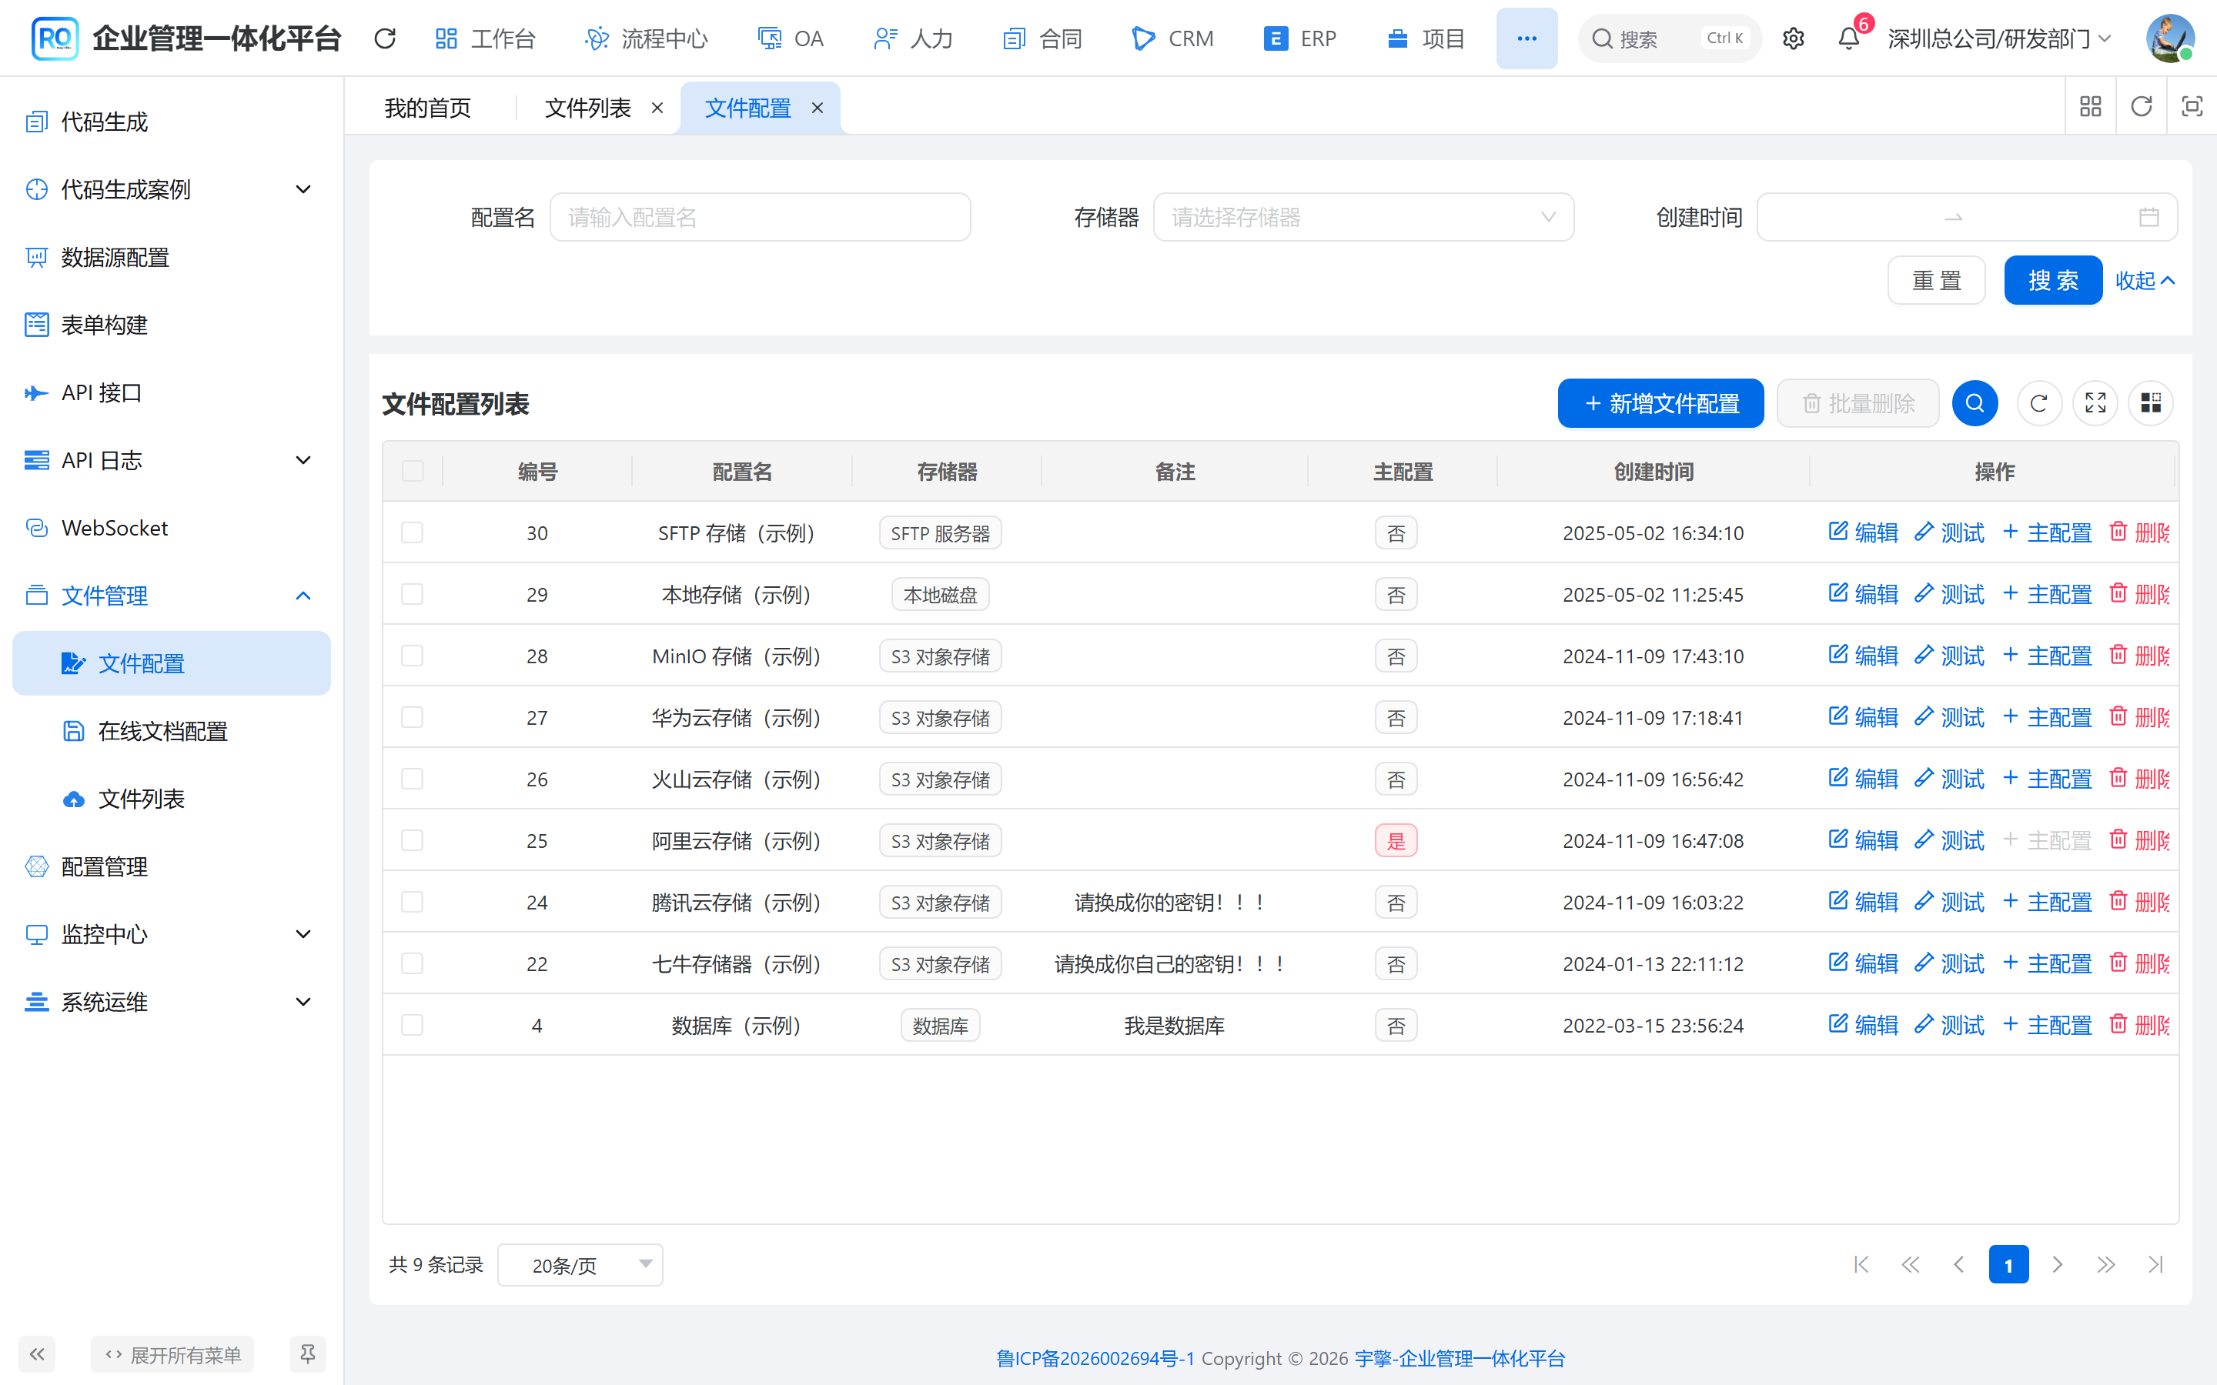Open the 存储器 select dropdown

[x=1363, y=217]
